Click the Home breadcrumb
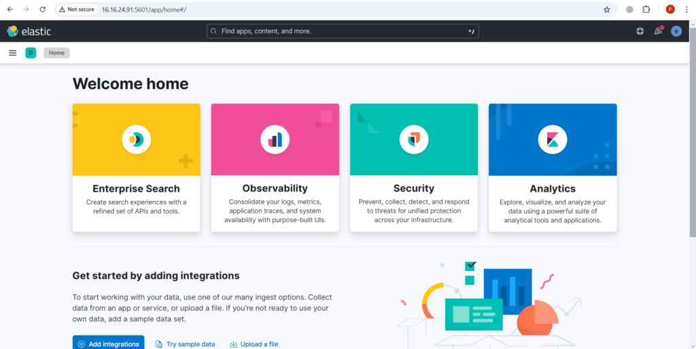This screenshot has height=349, width=696. 56,53
